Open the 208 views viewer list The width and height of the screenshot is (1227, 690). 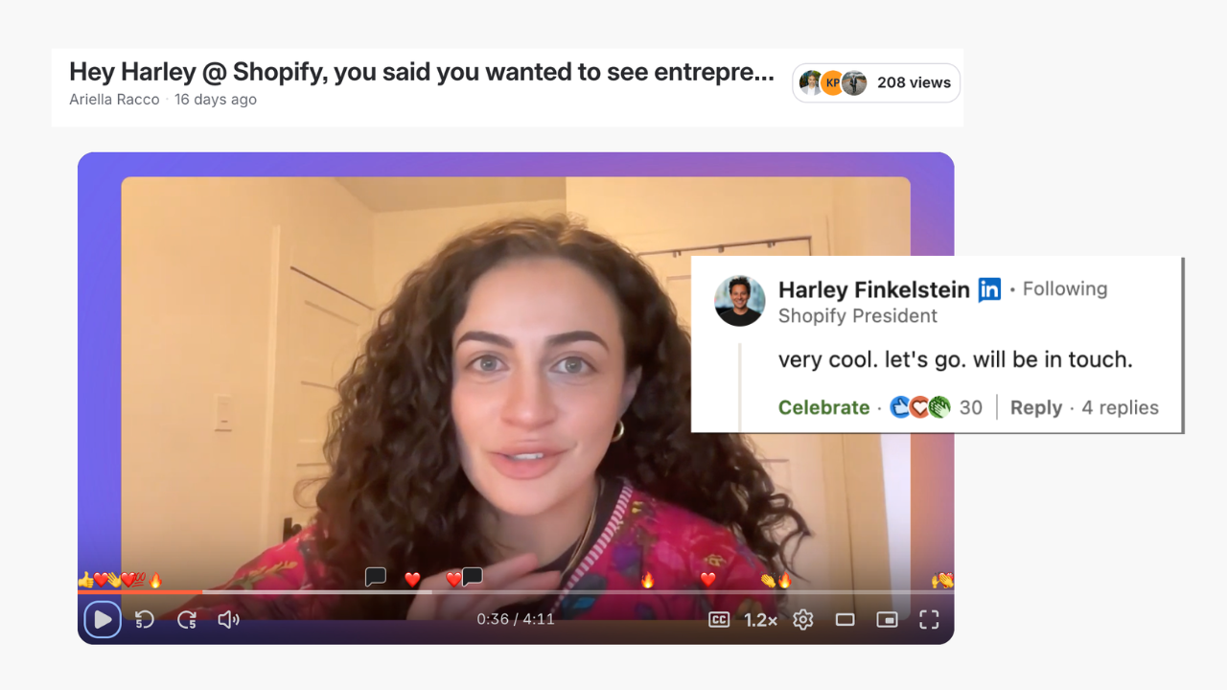(x=876, y=82)
